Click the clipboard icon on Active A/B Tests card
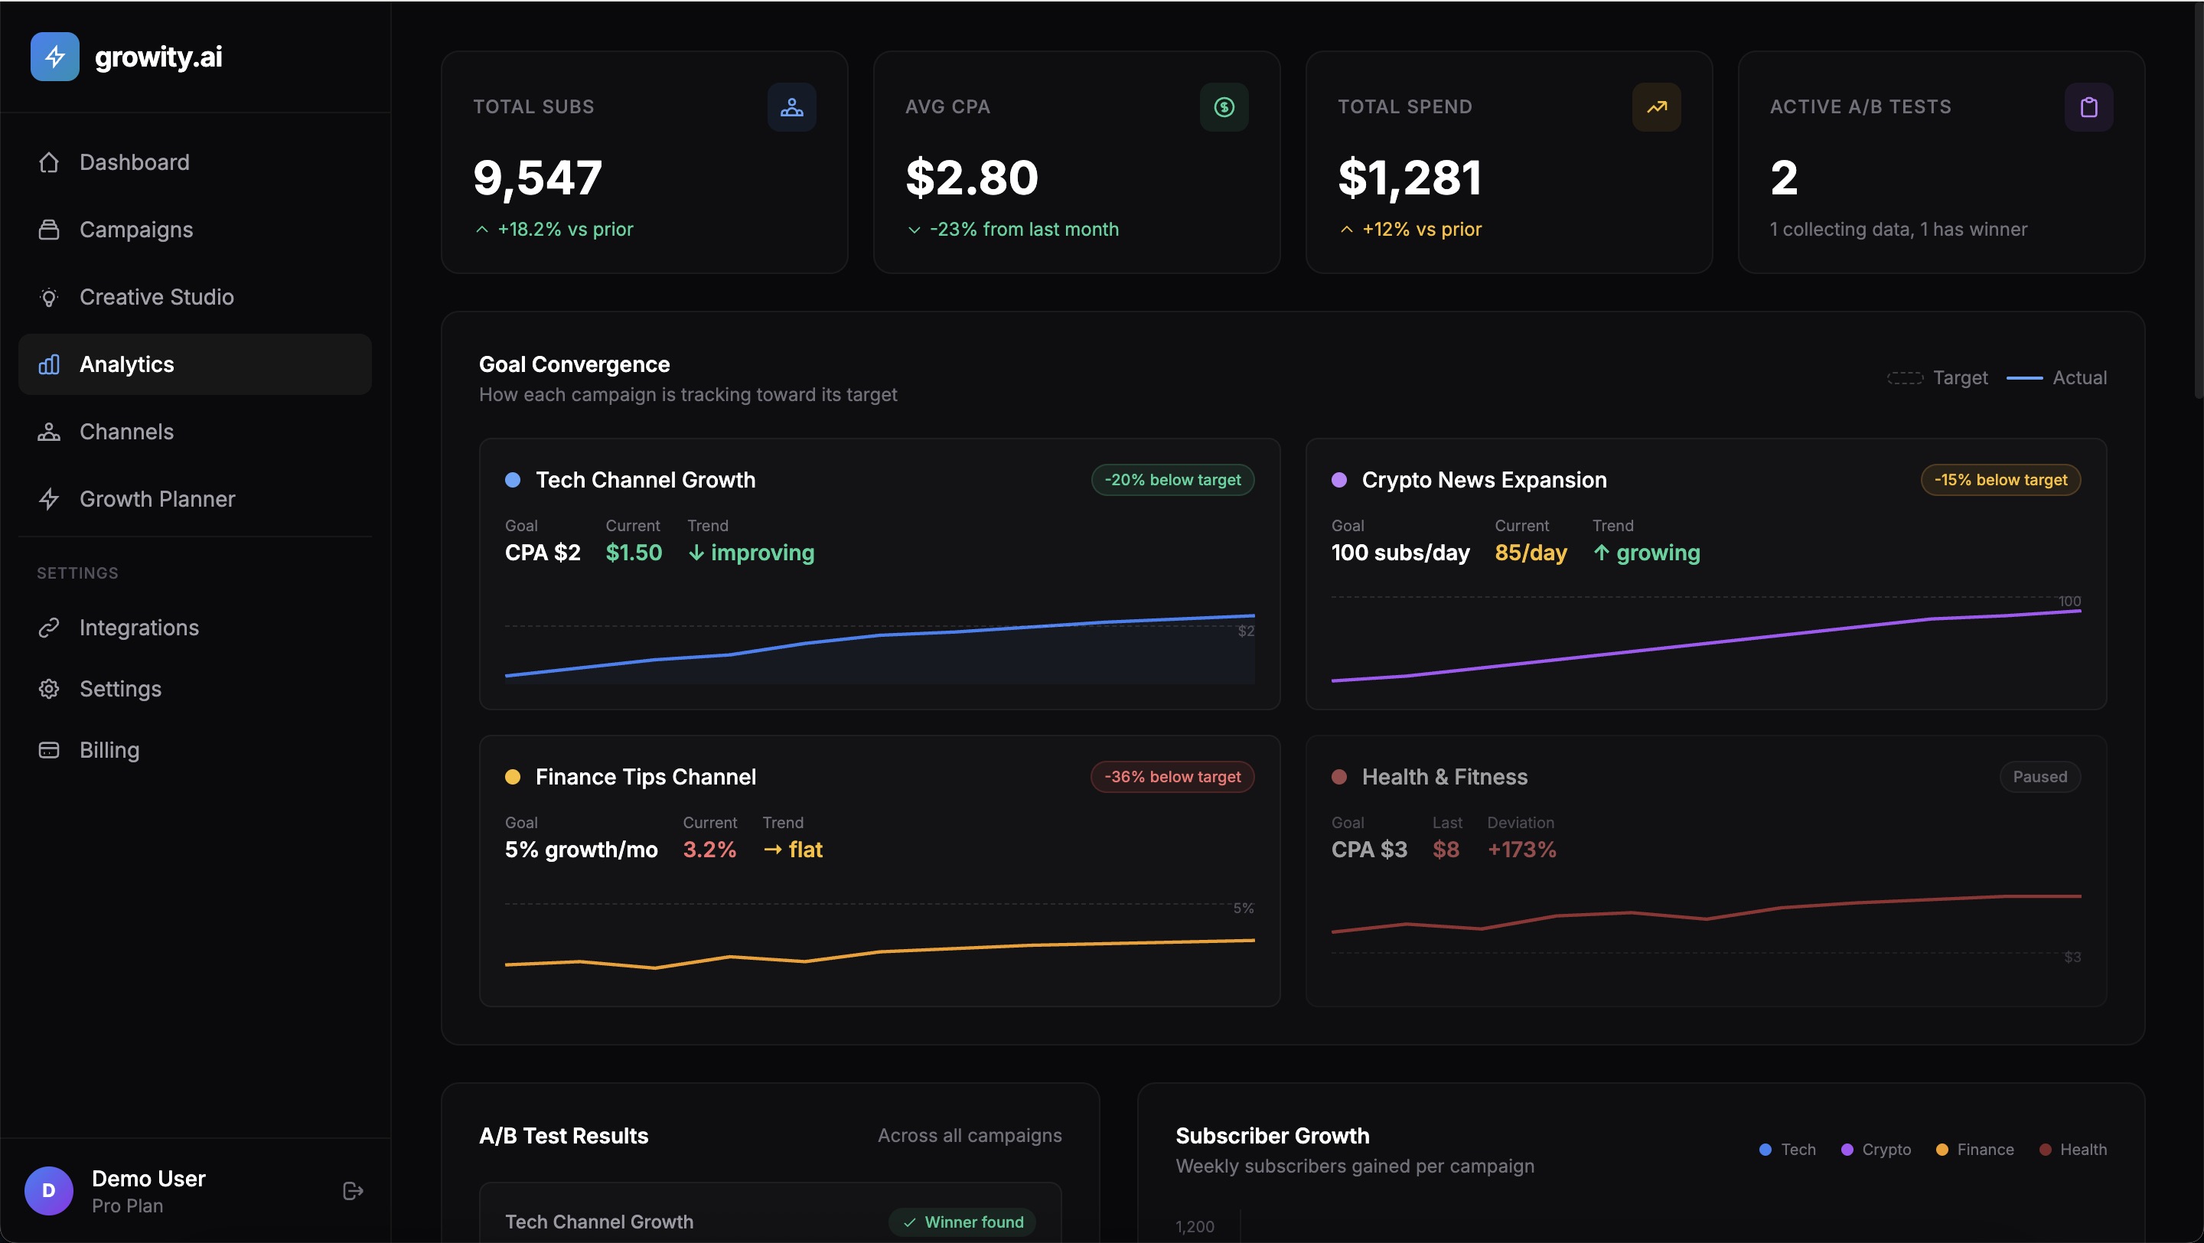This screenshot has height=1243, width=2204. 2088,107
